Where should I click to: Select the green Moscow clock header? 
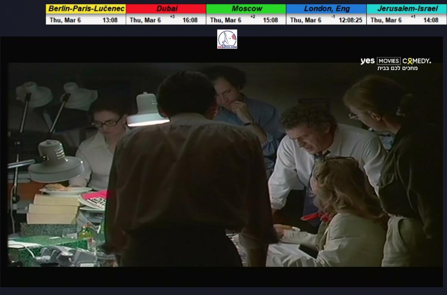pos(246,9)
